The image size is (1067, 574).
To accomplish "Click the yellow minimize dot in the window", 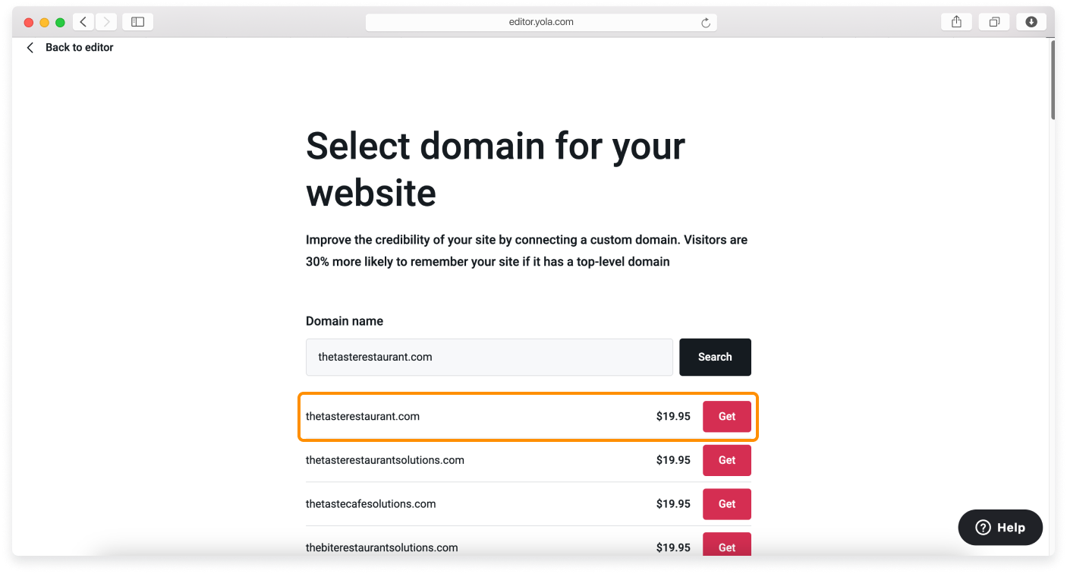I will pos(44,24).
